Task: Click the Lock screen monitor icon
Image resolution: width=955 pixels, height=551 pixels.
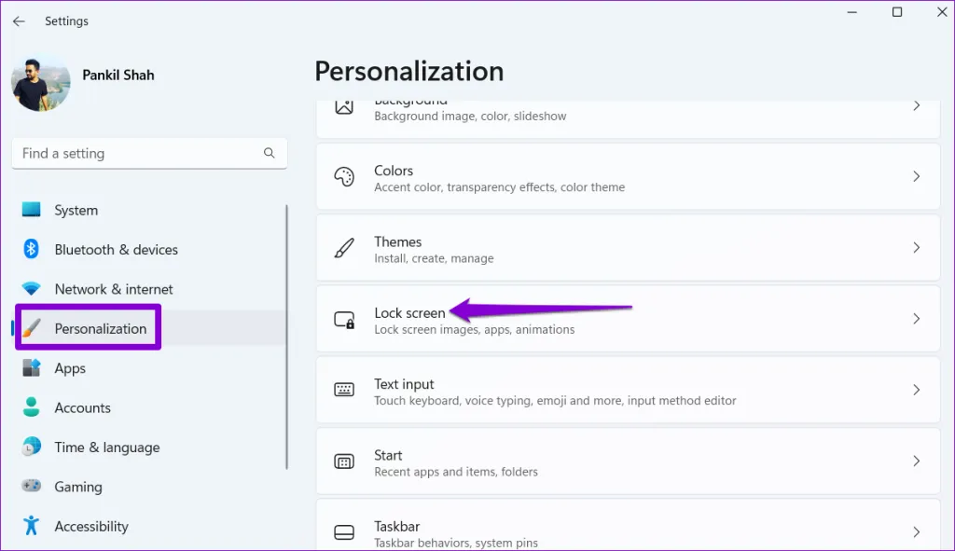Action: click(344, 319)
